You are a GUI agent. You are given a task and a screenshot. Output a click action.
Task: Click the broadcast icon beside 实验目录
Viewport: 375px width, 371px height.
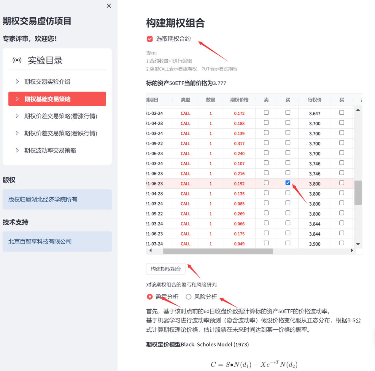pos(17,60)
